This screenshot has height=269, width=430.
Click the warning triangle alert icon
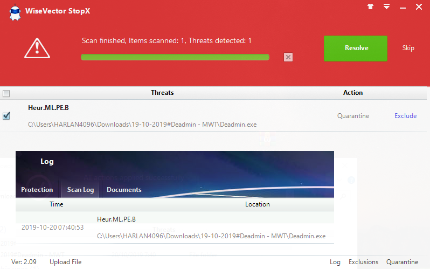37,49
